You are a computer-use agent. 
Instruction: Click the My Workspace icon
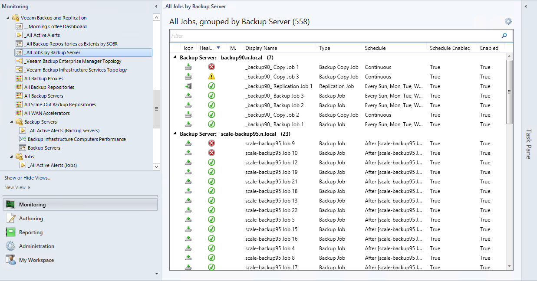[x=10, y=260]
